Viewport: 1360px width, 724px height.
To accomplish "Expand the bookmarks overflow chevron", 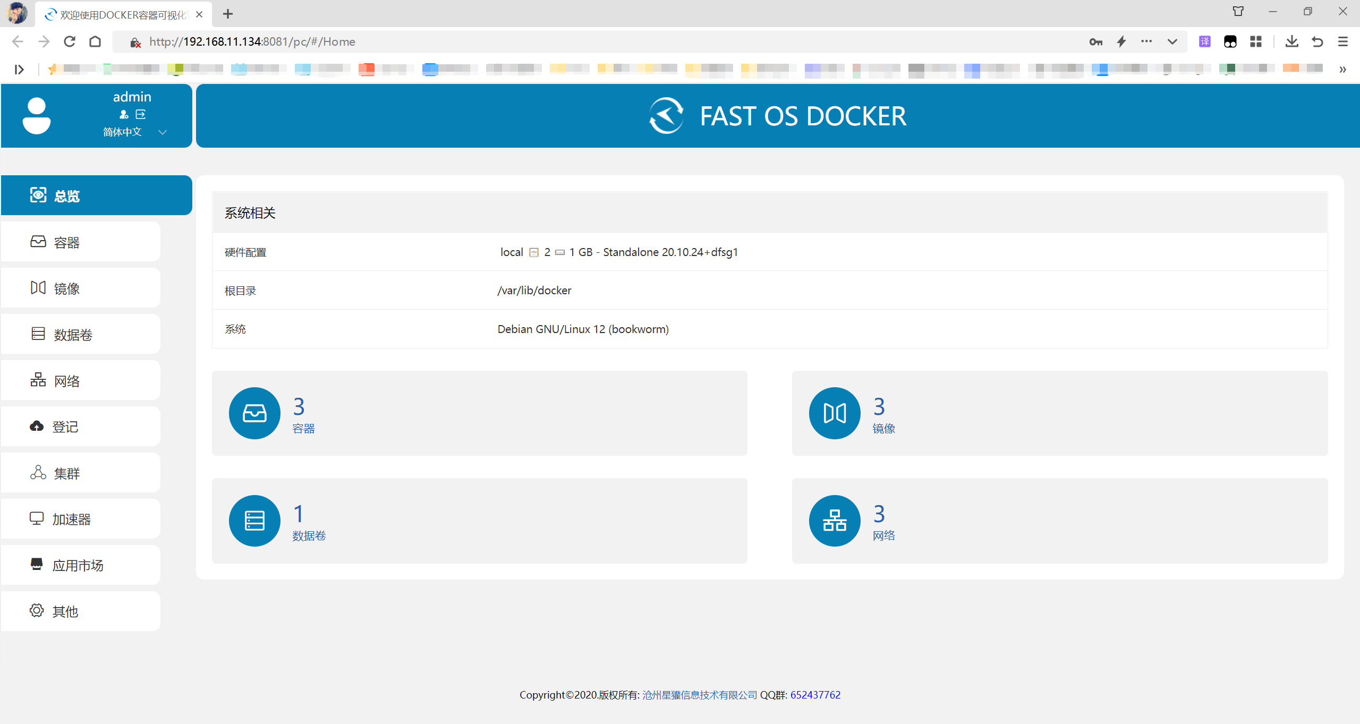I will (x=1343, y=69).
